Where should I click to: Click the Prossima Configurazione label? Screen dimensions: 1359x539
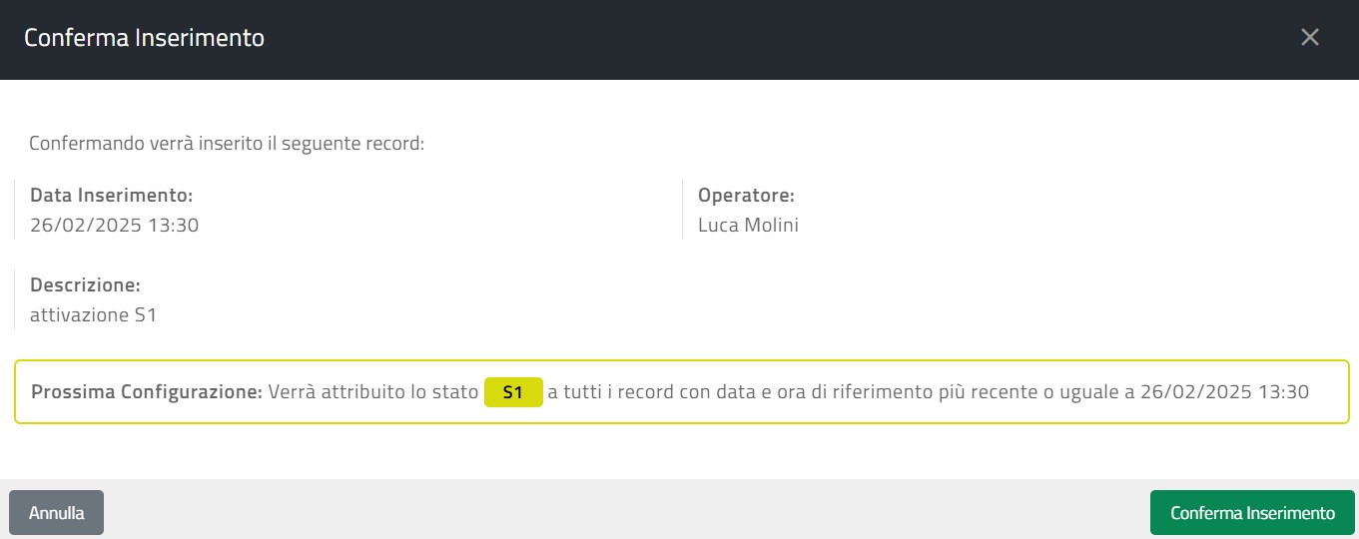tap(146, 392)
